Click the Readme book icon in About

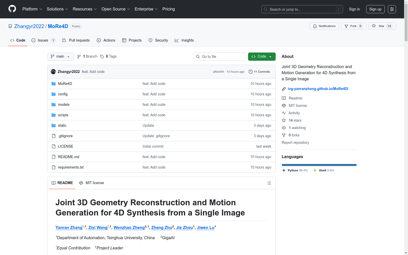[x=284, y=98]
